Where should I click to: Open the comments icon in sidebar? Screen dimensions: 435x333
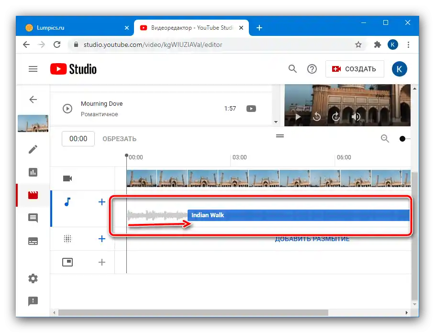[33, 218]
